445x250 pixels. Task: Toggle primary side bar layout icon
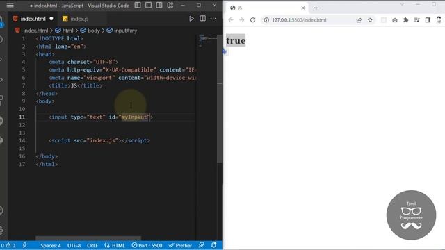(x=138, y=5)
